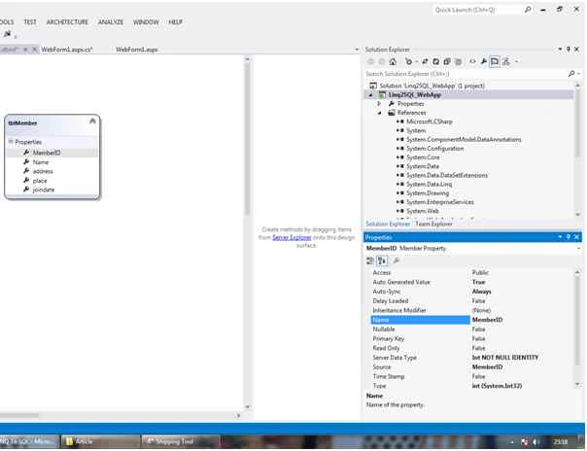Expand the Properties node under Linq2SQL_WebApp
Viewport: 587px width, 451px height.
coord(379,104)
